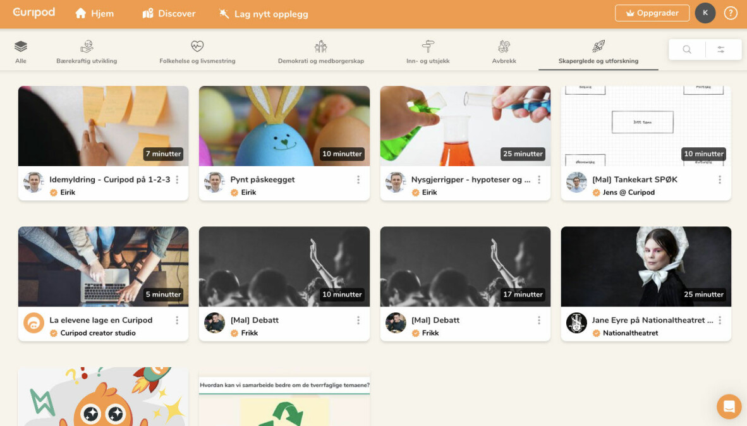747x426 pixels.
Task: Click La elevene lage en Curipod title
Action: click(101, 320)
